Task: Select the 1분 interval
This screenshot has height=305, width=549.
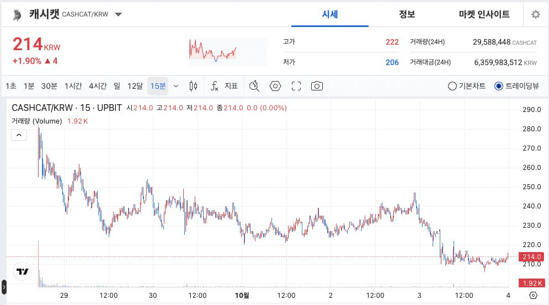Action: (29, 86)
